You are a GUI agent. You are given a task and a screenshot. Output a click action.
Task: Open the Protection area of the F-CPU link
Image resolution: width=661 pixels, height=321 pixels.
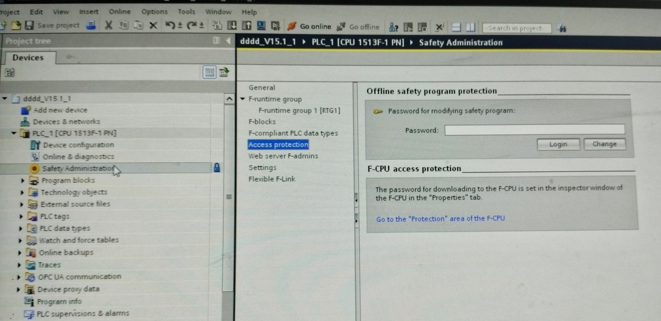click(440, 219)
